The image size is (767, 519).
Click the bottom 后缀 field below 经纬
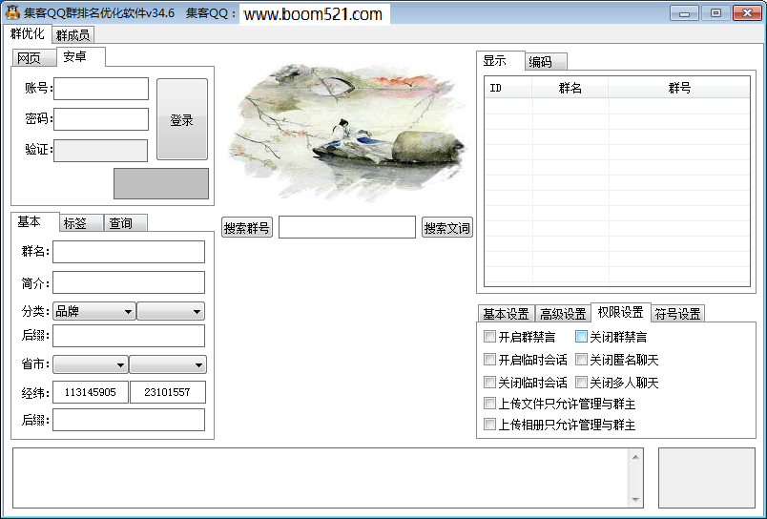click(129, 420)
